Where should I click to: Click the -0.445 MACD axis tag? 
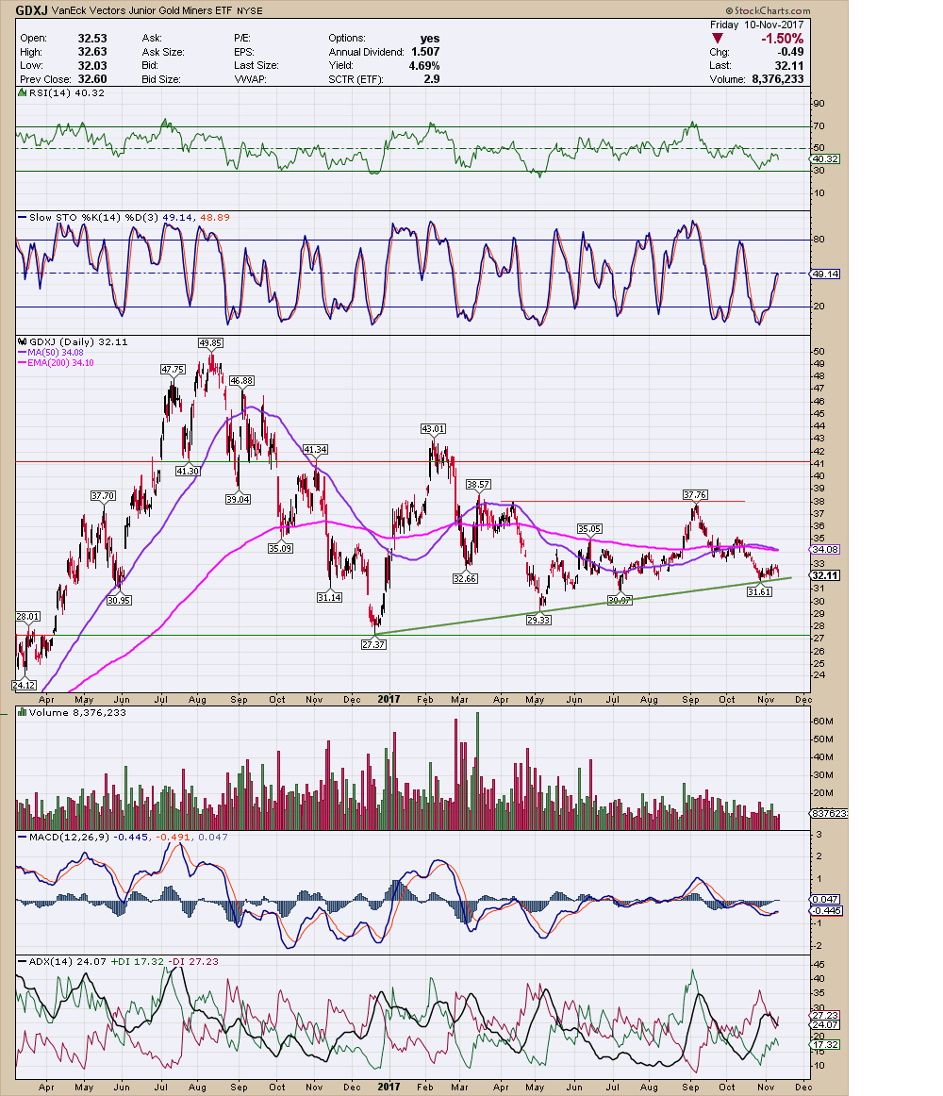coord(826,911)
